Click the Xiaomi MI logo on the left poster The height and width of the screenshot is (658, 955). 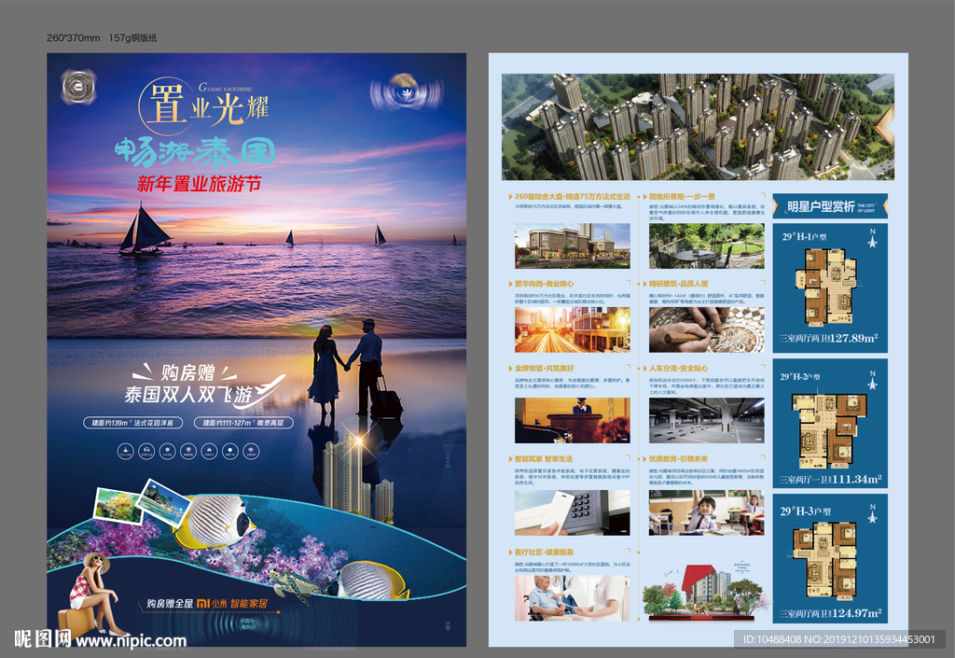click(205, 602)
